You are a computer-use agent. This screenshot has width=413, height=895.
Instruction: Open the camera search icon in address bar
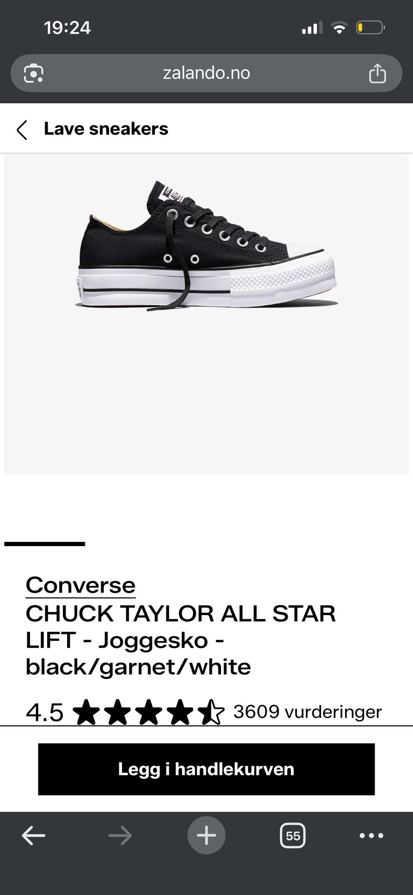coord(34,73)
